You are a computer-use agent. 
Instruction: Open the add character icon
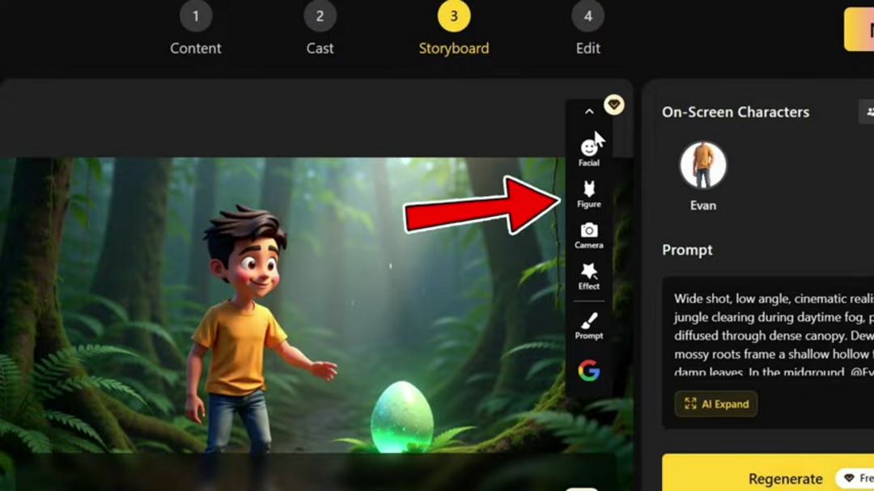tap(868, 112)
